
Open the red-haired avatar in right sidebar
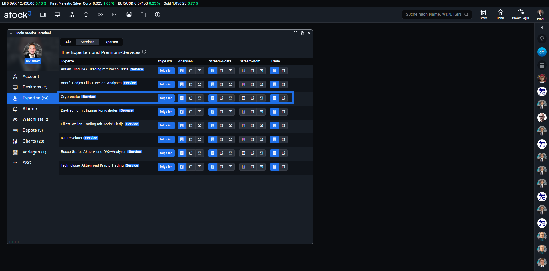pos(542,78)
